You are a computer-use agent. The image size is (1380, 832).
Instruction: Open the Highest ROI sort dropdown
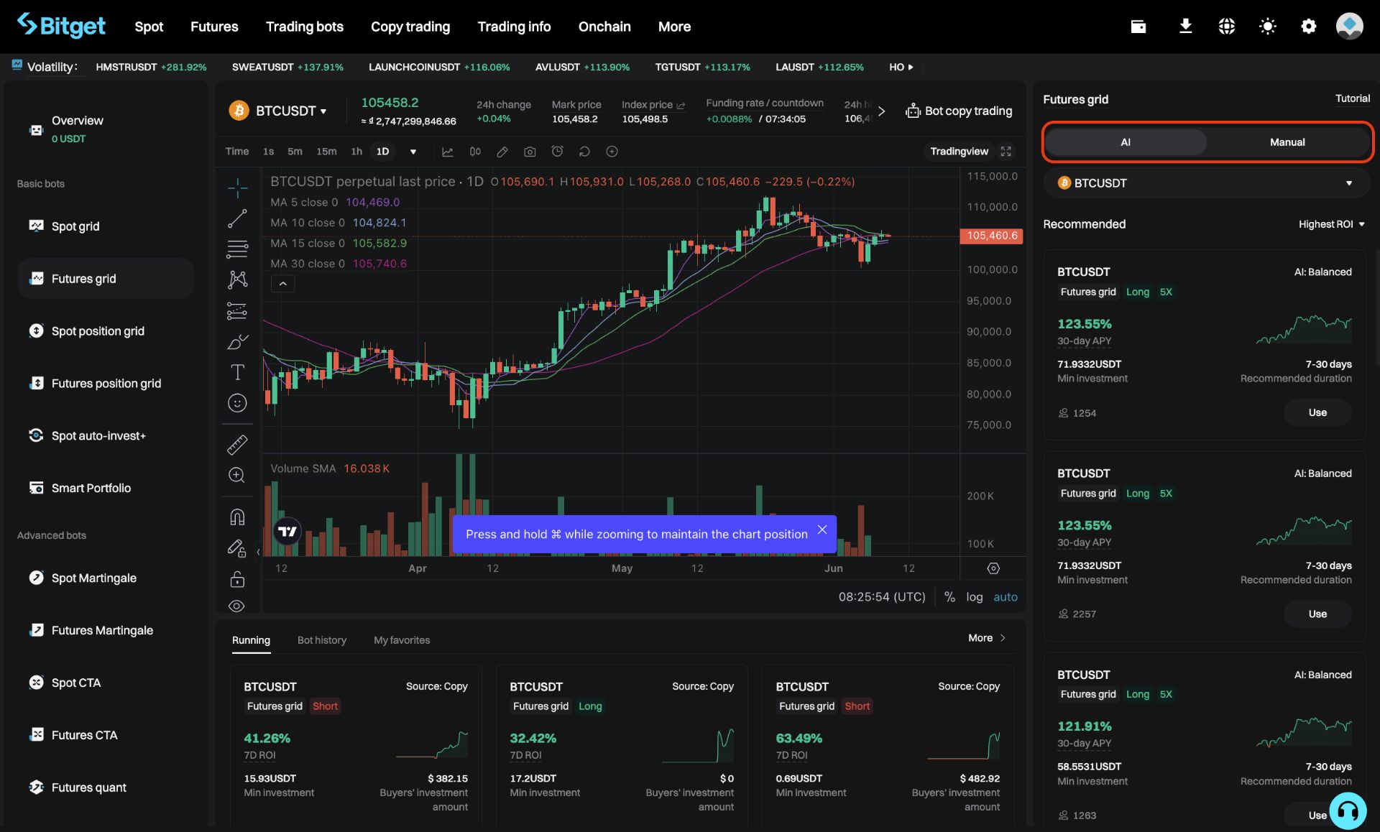pos(1331,224)
